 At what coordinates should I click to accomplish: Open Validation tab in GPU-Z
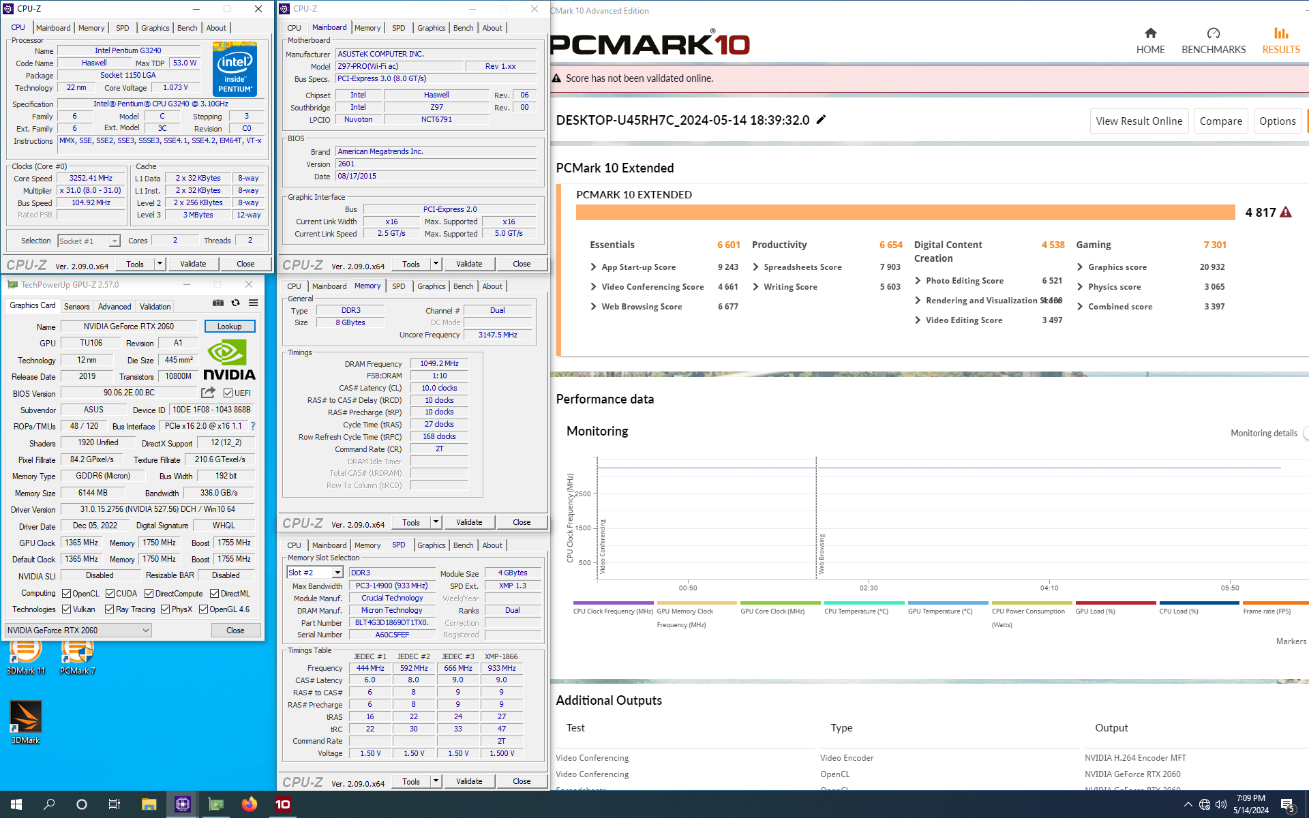click(155, 307)
